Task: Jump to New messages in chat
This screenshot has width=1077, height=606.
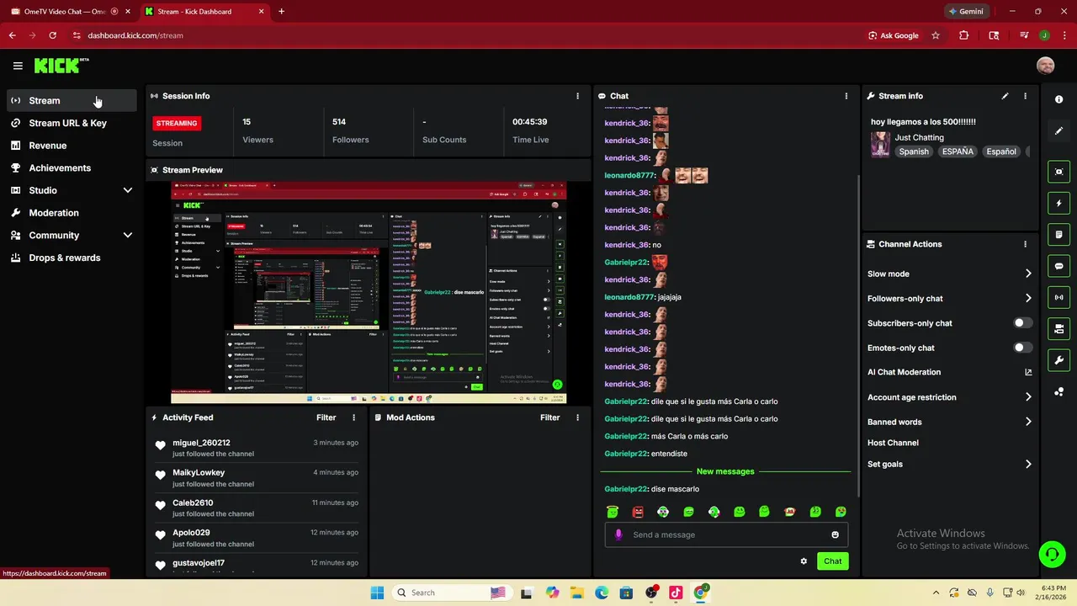Action: 725,471
